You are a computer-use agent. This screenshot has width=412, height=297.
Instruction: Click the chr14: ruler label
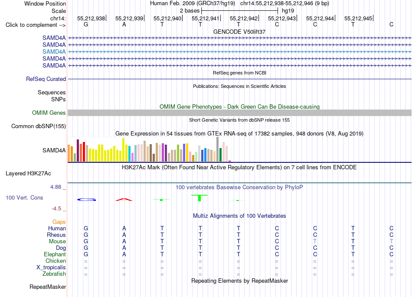tap(58, 18)
